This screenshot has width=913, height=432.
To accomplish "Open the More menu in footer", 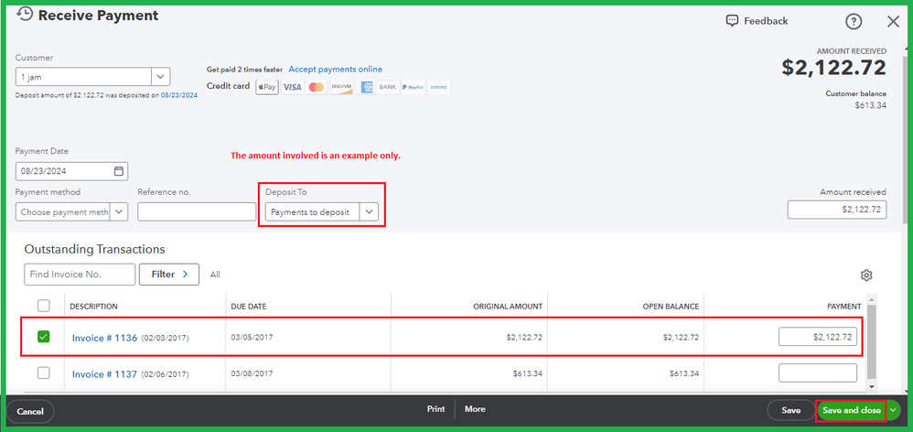I will coord(475,409).
